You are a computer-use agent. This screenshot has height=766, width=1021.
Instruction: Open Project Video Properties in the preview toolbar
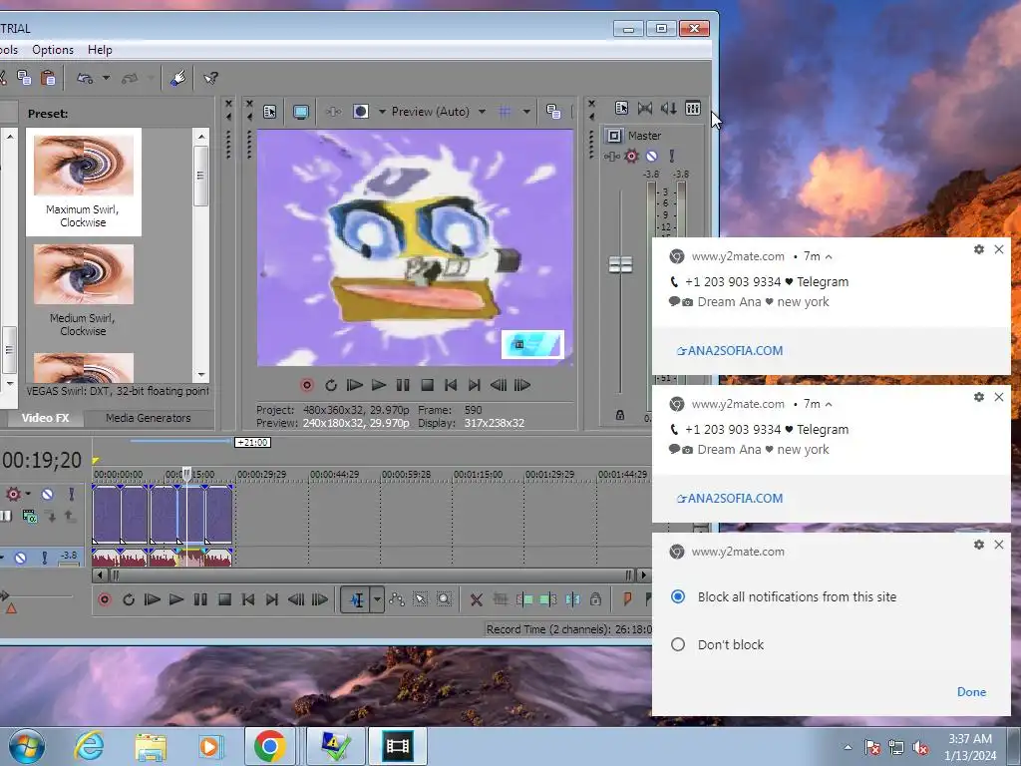pyautogui.click(x=269, y=112)
